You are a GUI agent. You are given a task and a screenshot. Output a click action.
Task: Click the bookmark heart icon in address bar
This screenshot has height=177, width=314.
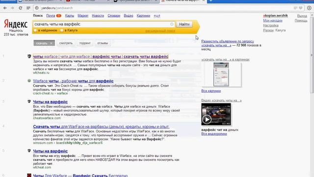(301, 8)
